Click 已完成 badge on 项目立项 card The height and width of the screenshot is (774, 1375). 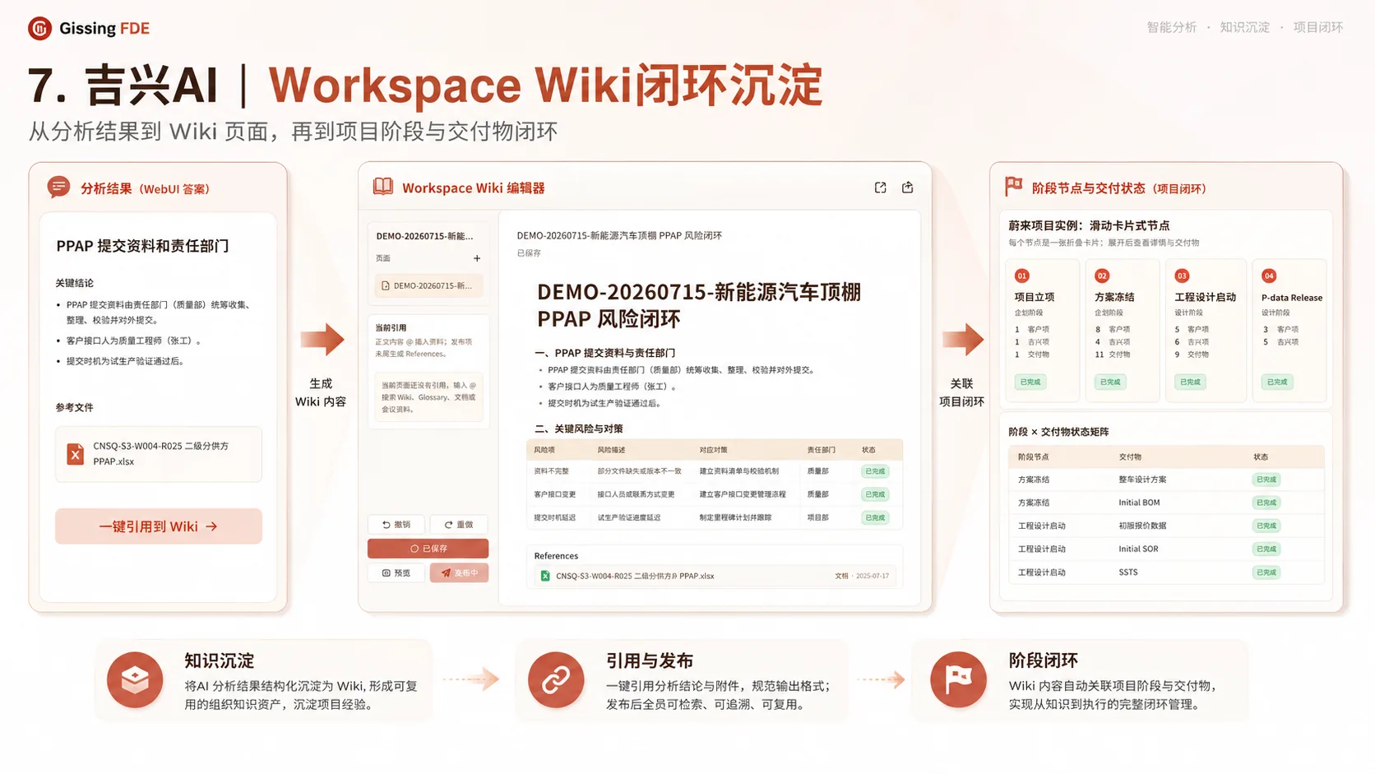pos(1030,382)
